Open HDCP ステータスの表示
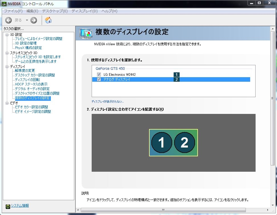The image size is (277, 215). pyautogui.click(x=31, y=84)
